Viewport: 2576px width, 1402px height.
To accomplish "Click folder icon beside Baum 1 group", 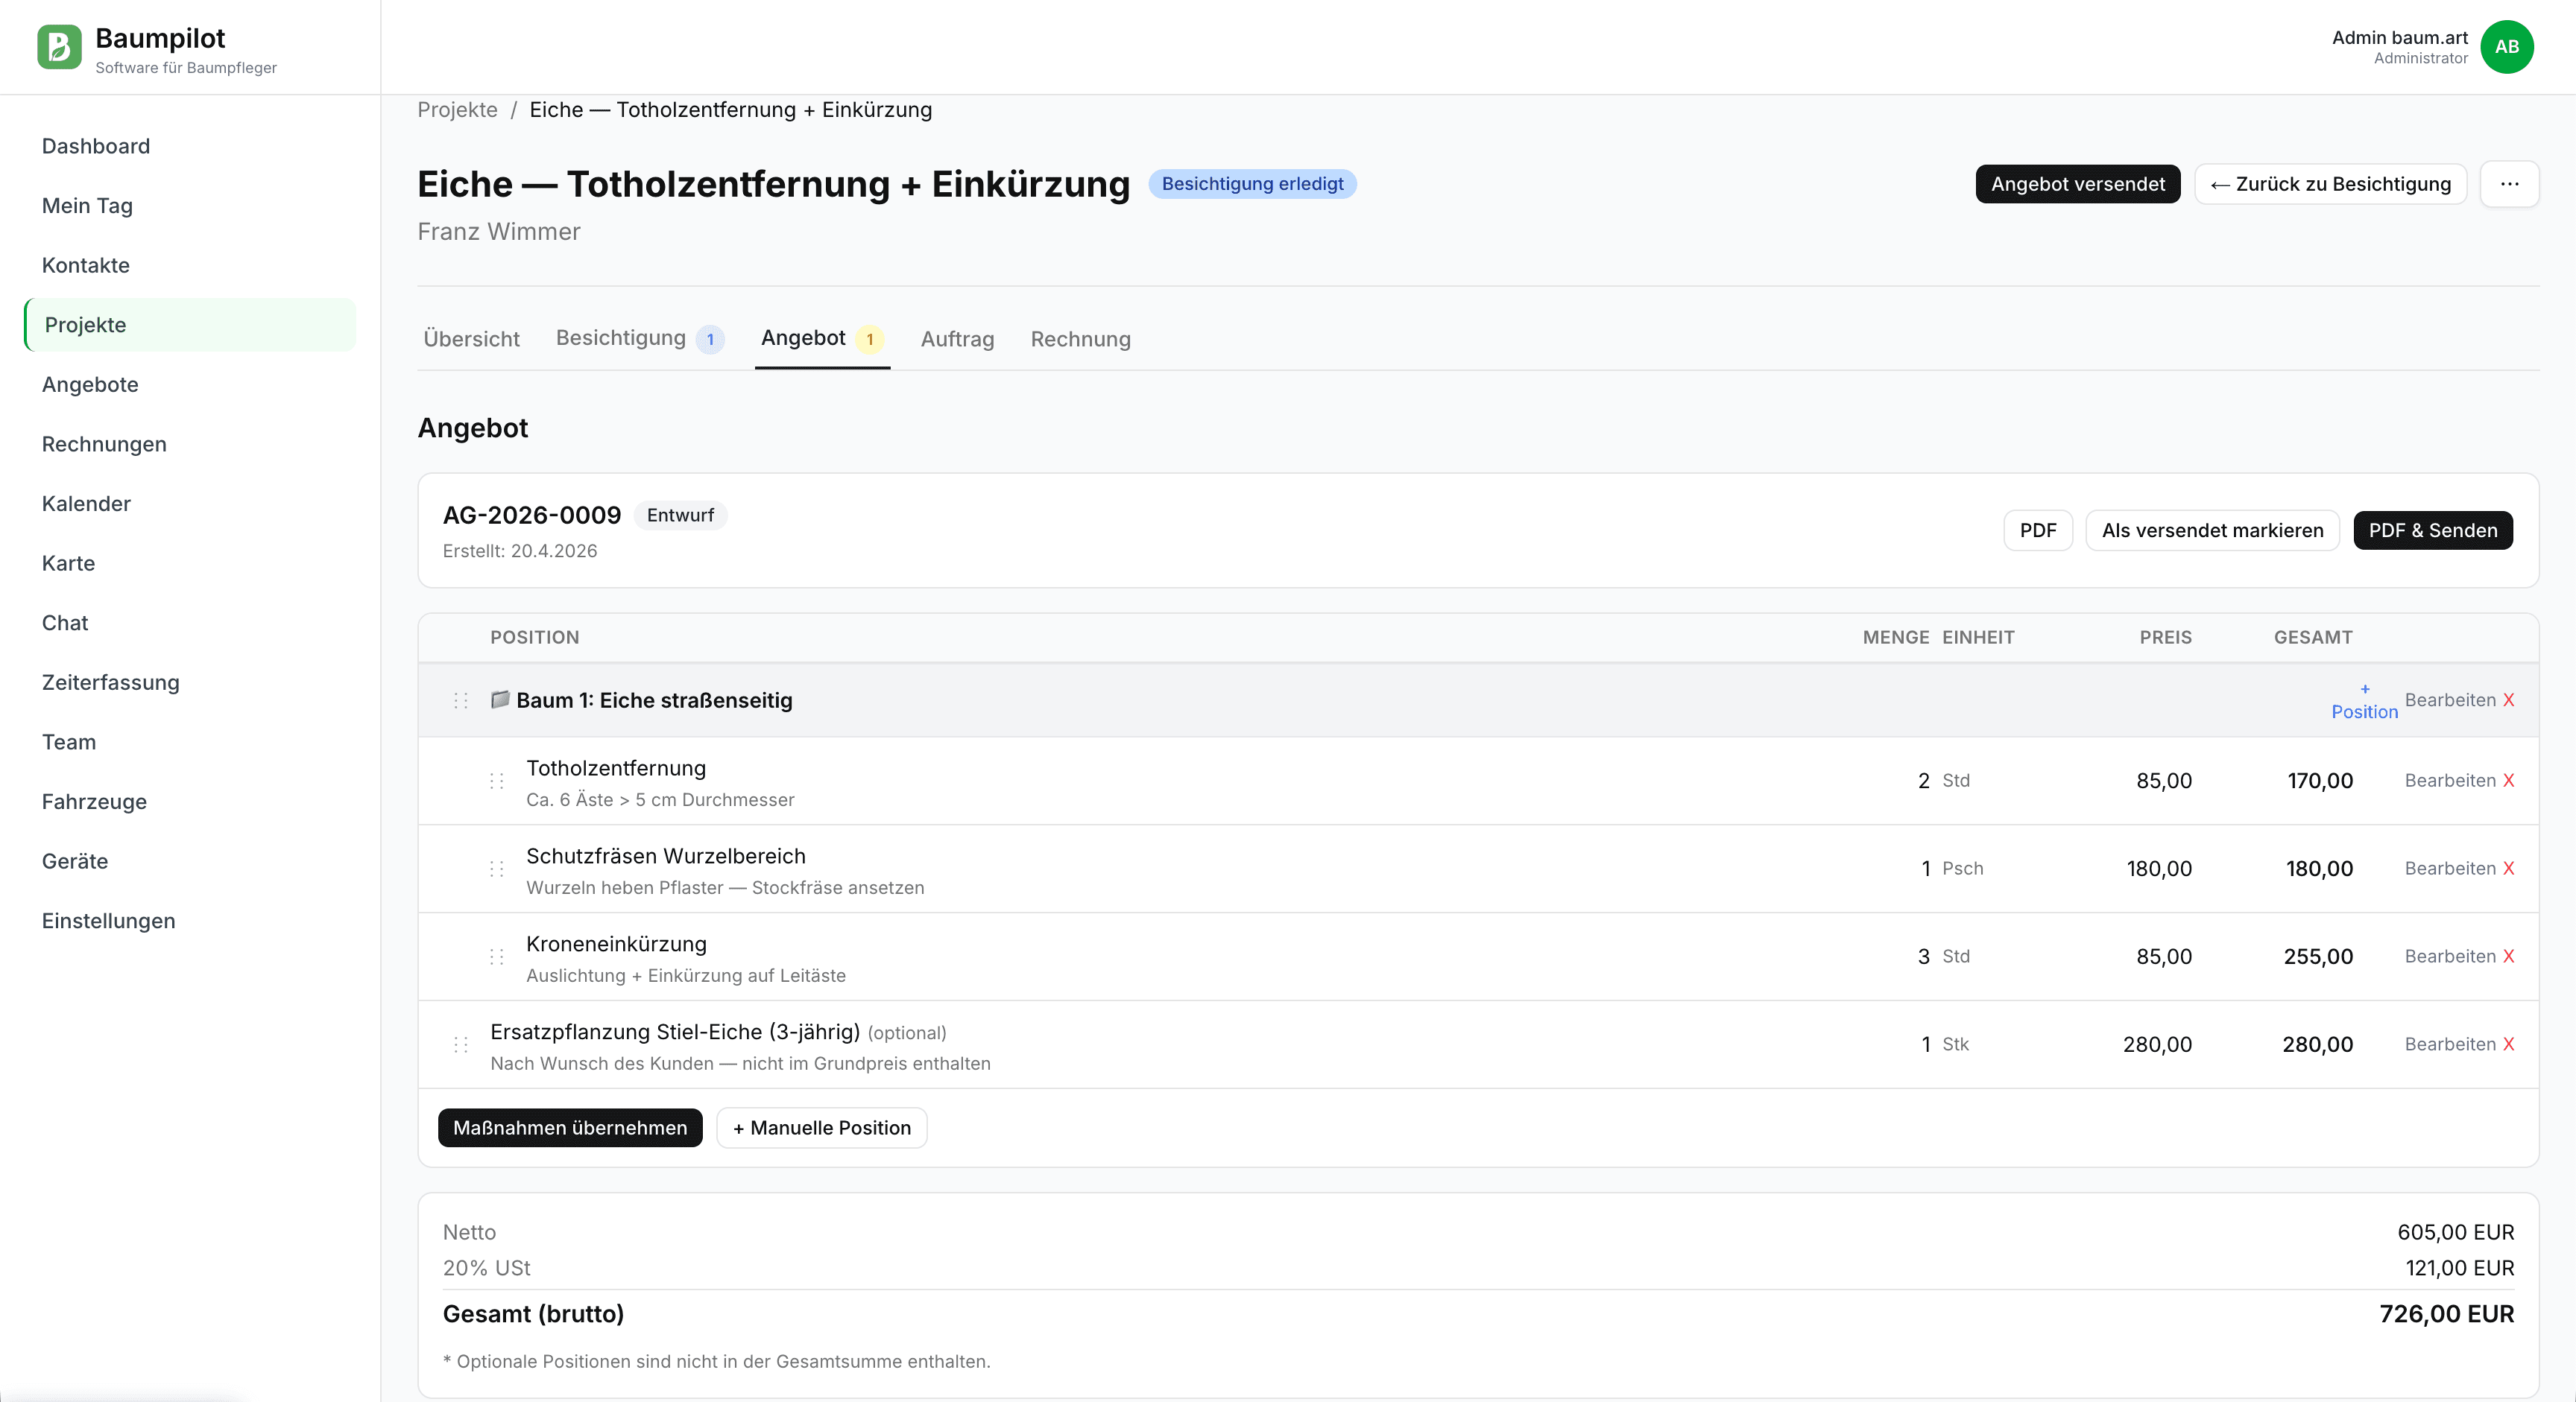I will (500, 700).
